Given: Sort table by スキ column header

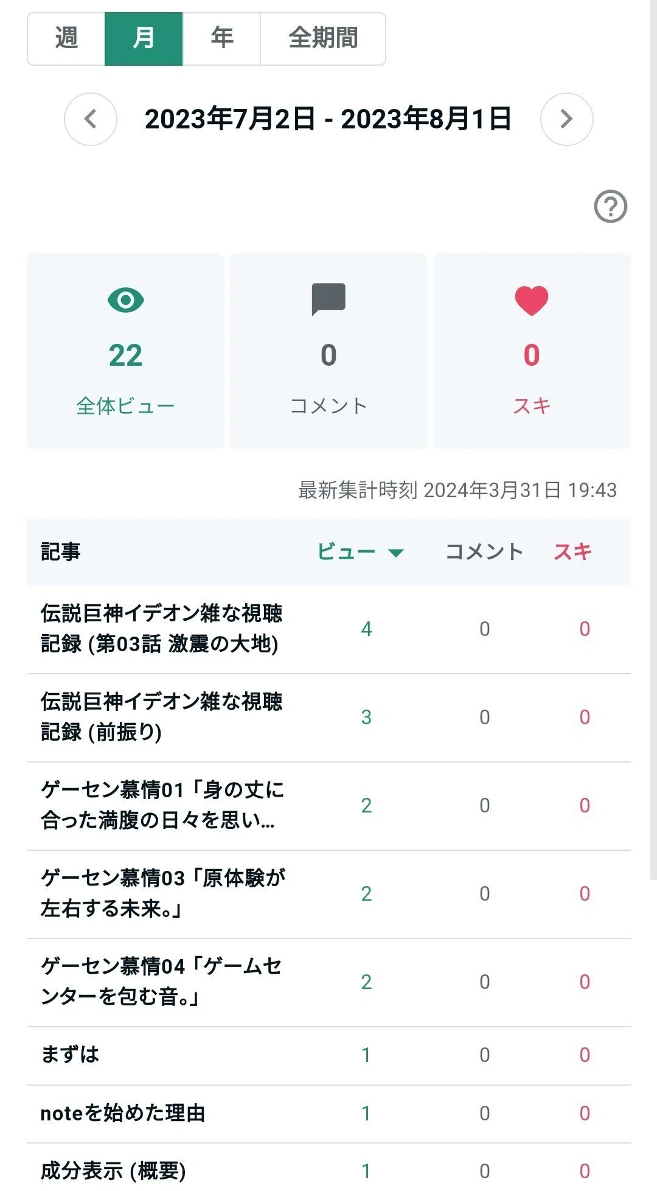Looking at the screenshot, I should coord(572,552).
